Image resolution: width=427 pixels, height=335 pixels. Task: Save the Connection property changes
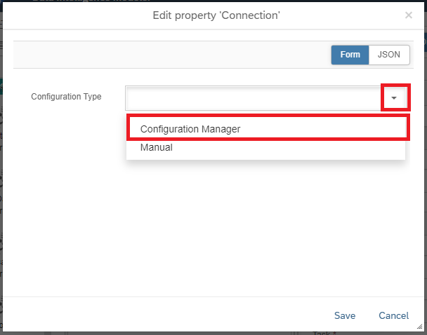345,315
